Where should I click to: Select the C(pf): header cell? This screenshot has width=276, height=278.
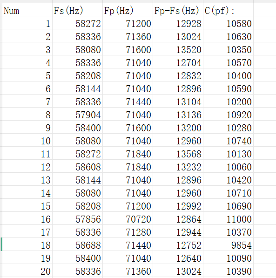pos(229,10)
